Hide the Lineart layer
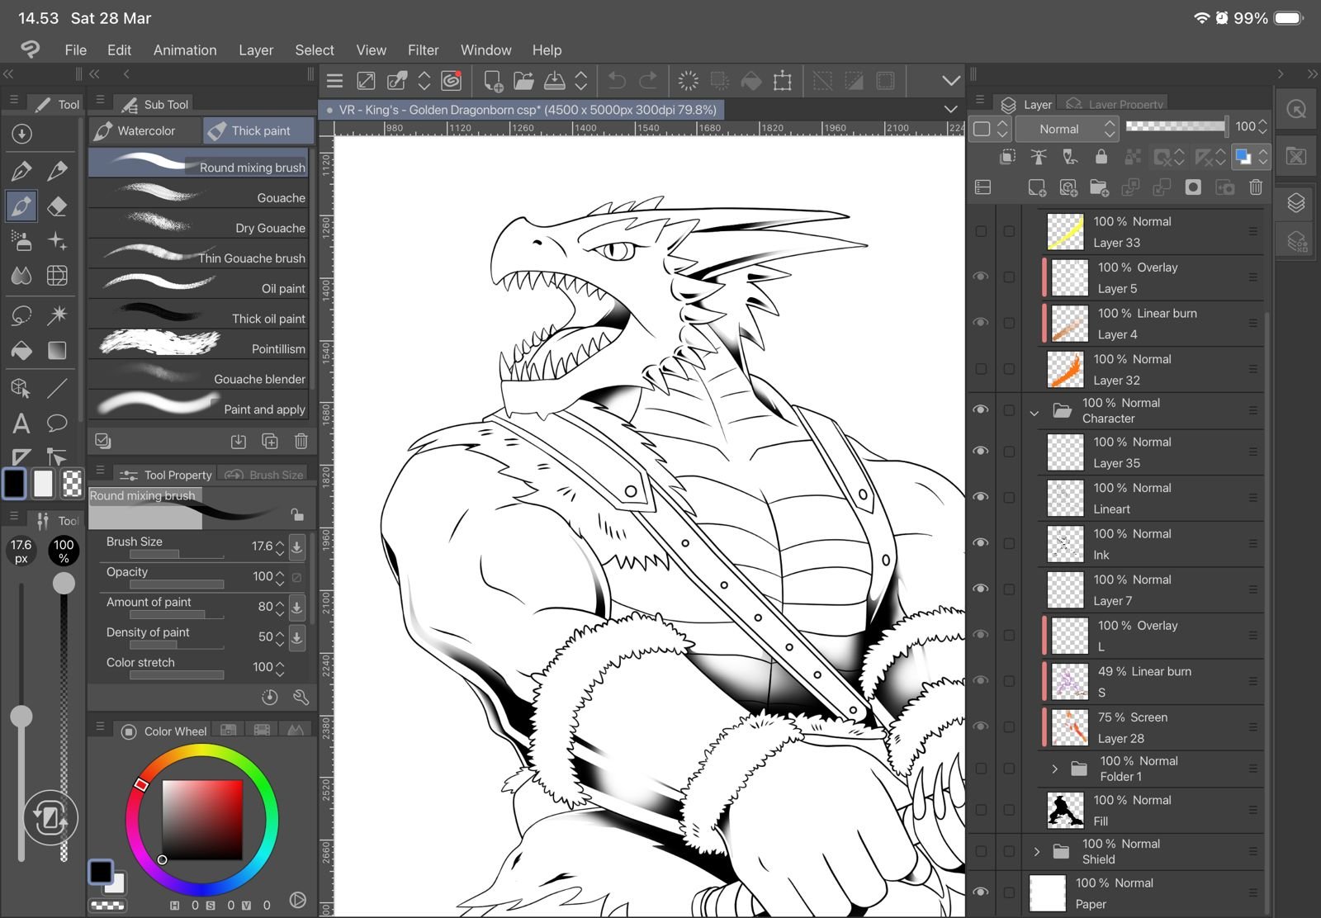Viewport: 1321px width, 918px height. pos(981,497)
